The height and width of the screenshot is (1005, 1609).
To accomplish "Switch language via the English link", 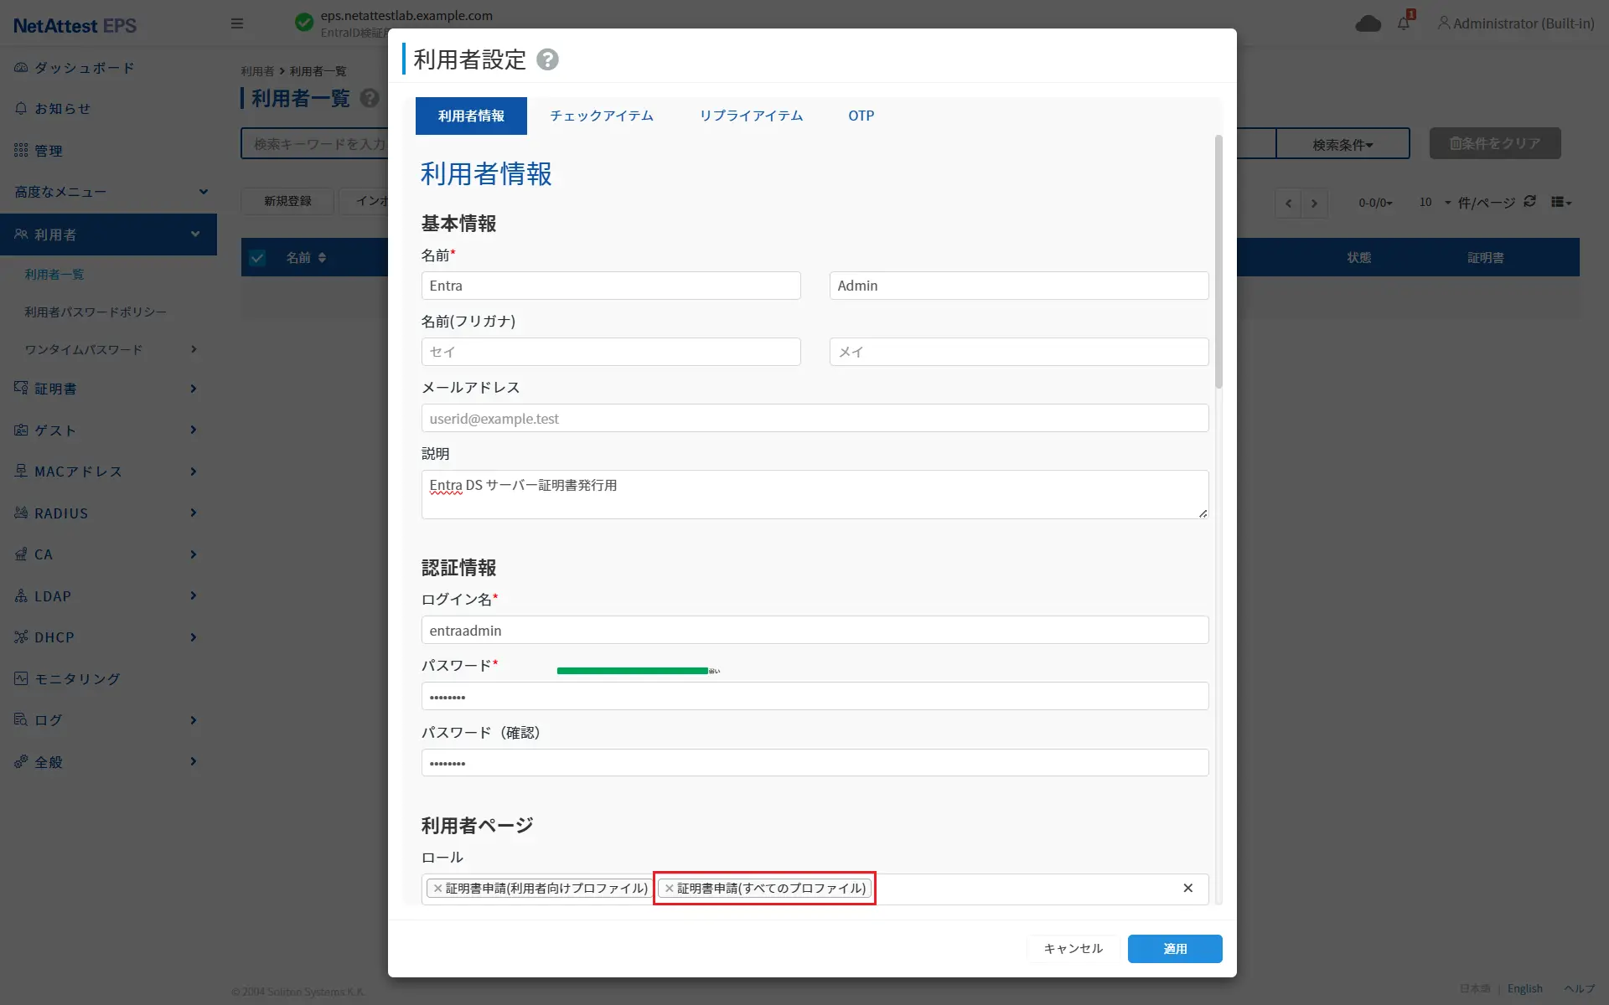I will click(x=1524, y=989).
